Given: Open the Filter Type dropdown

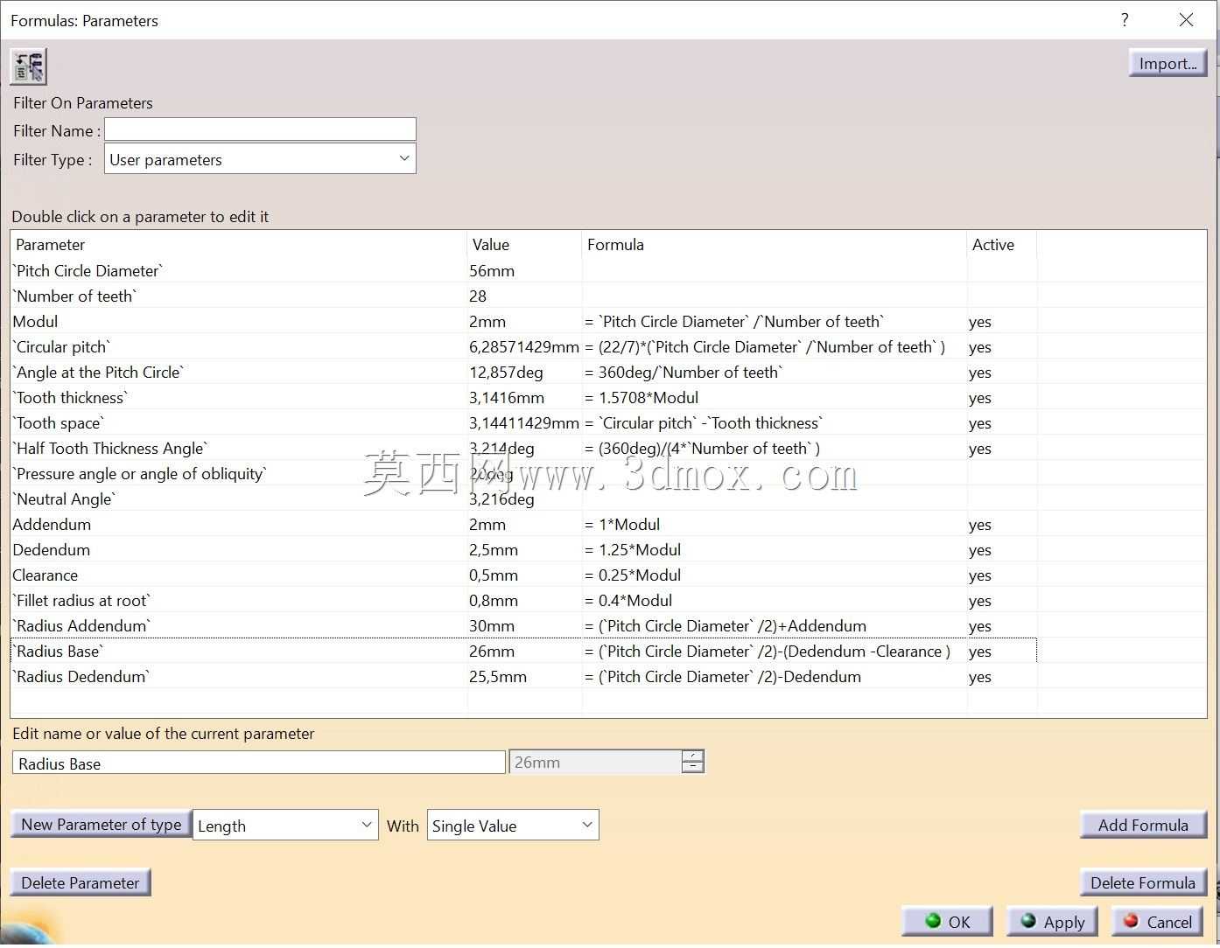Looking at the screenshot, I should click(x=260, y=159).
